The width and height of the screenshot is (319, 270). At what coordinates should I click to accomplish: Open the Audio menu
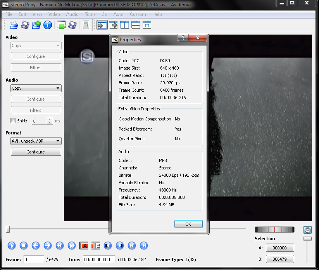coord(72,14)
